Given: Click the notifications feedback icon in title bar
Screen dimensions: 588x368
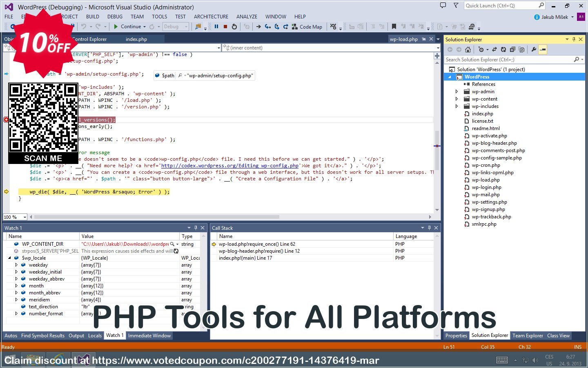Looking at the screenshot, I should tap(443, 5).
